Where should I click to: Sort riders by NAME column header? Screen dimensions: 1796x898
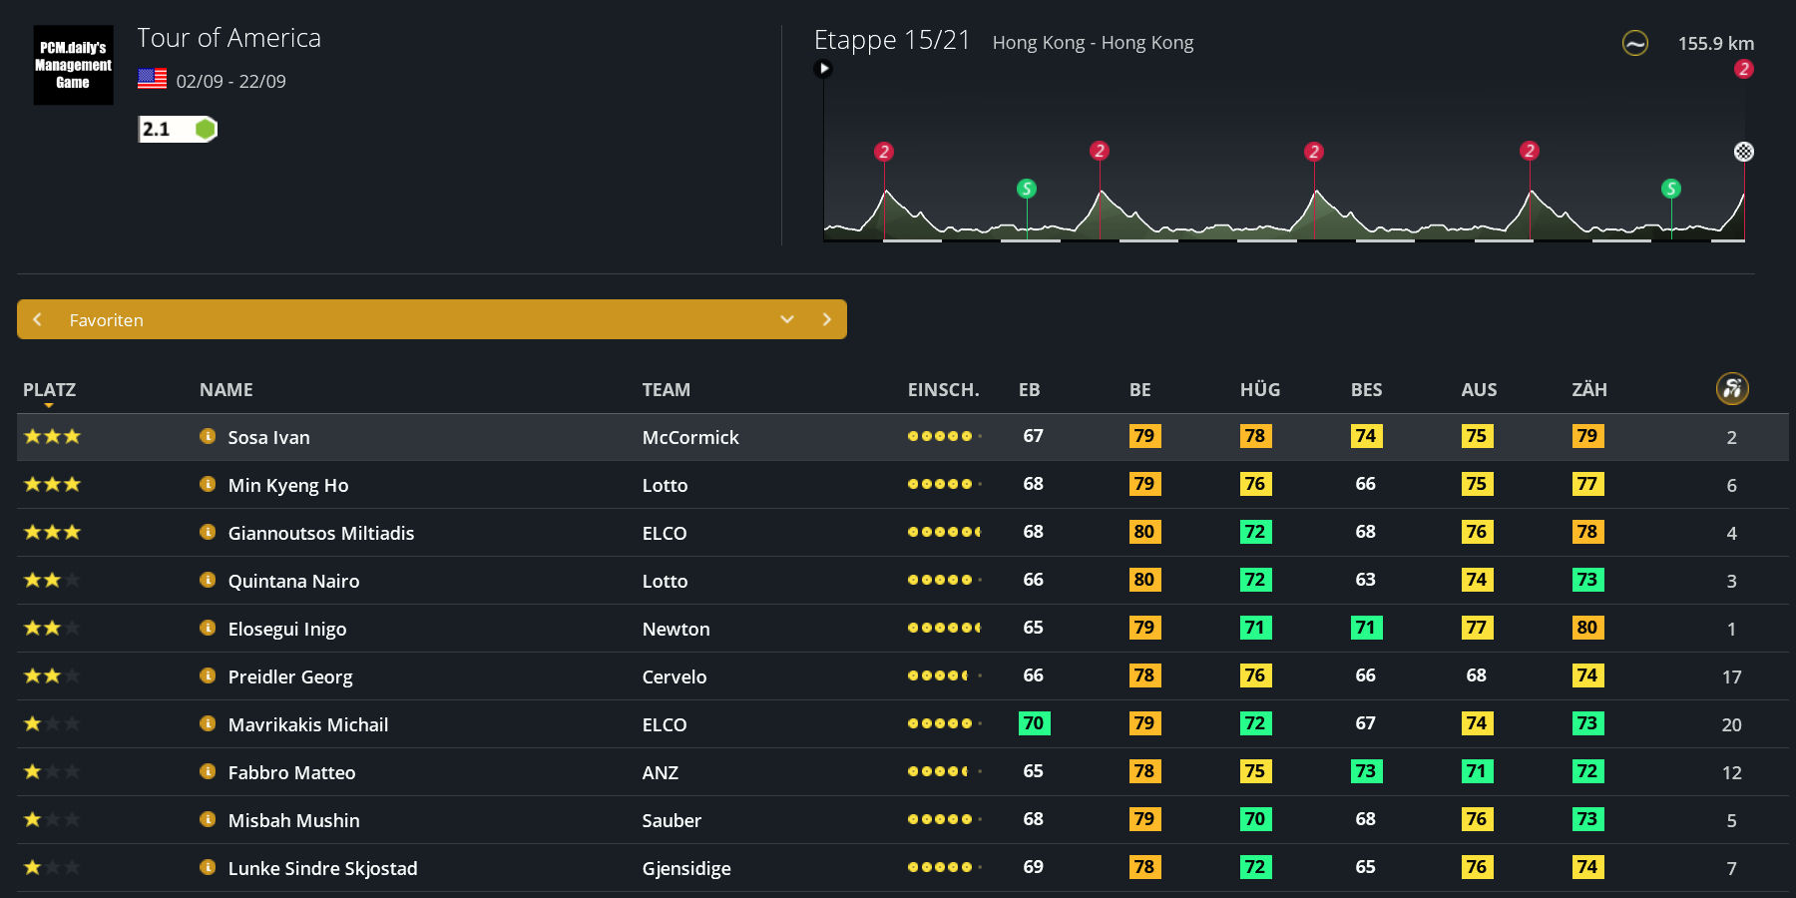225,390
